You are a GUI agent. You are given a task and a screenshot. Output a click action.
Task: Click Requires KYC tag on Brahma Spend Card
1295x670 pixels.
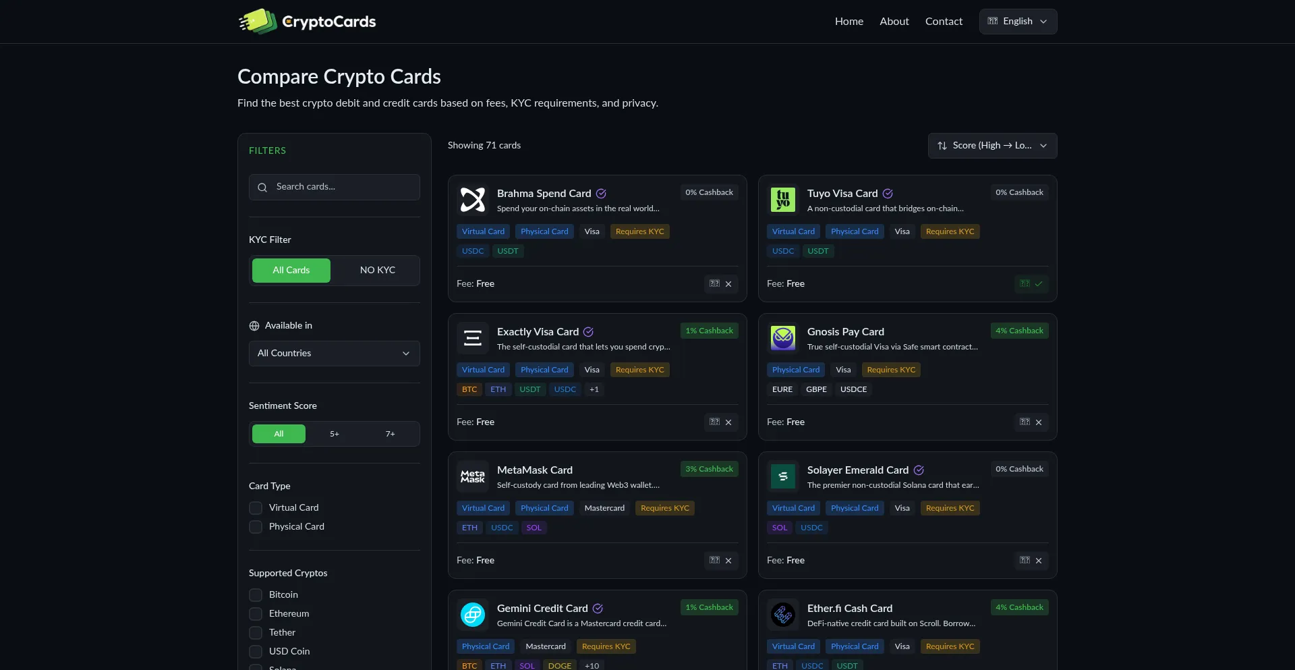coord(639,231)
